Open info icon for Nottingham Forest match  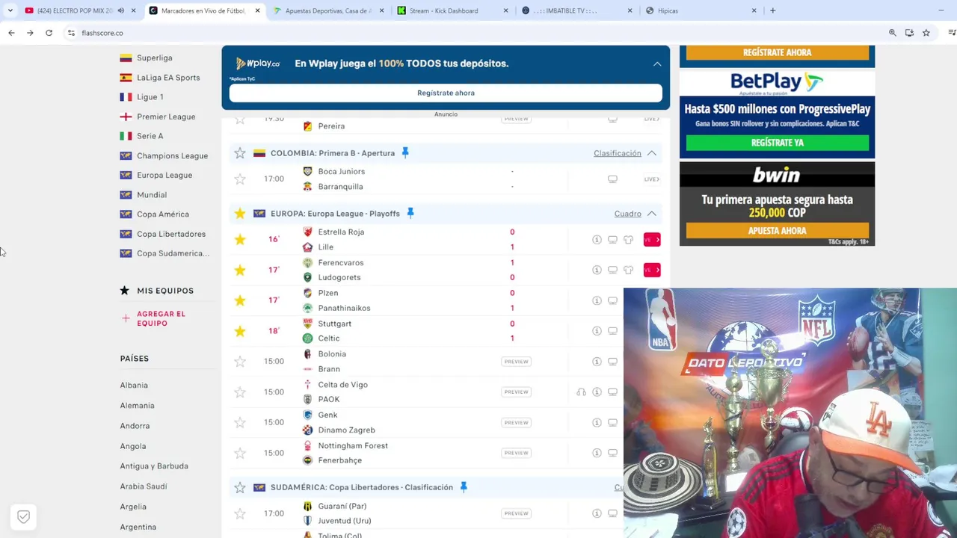[x=597, y=453]
